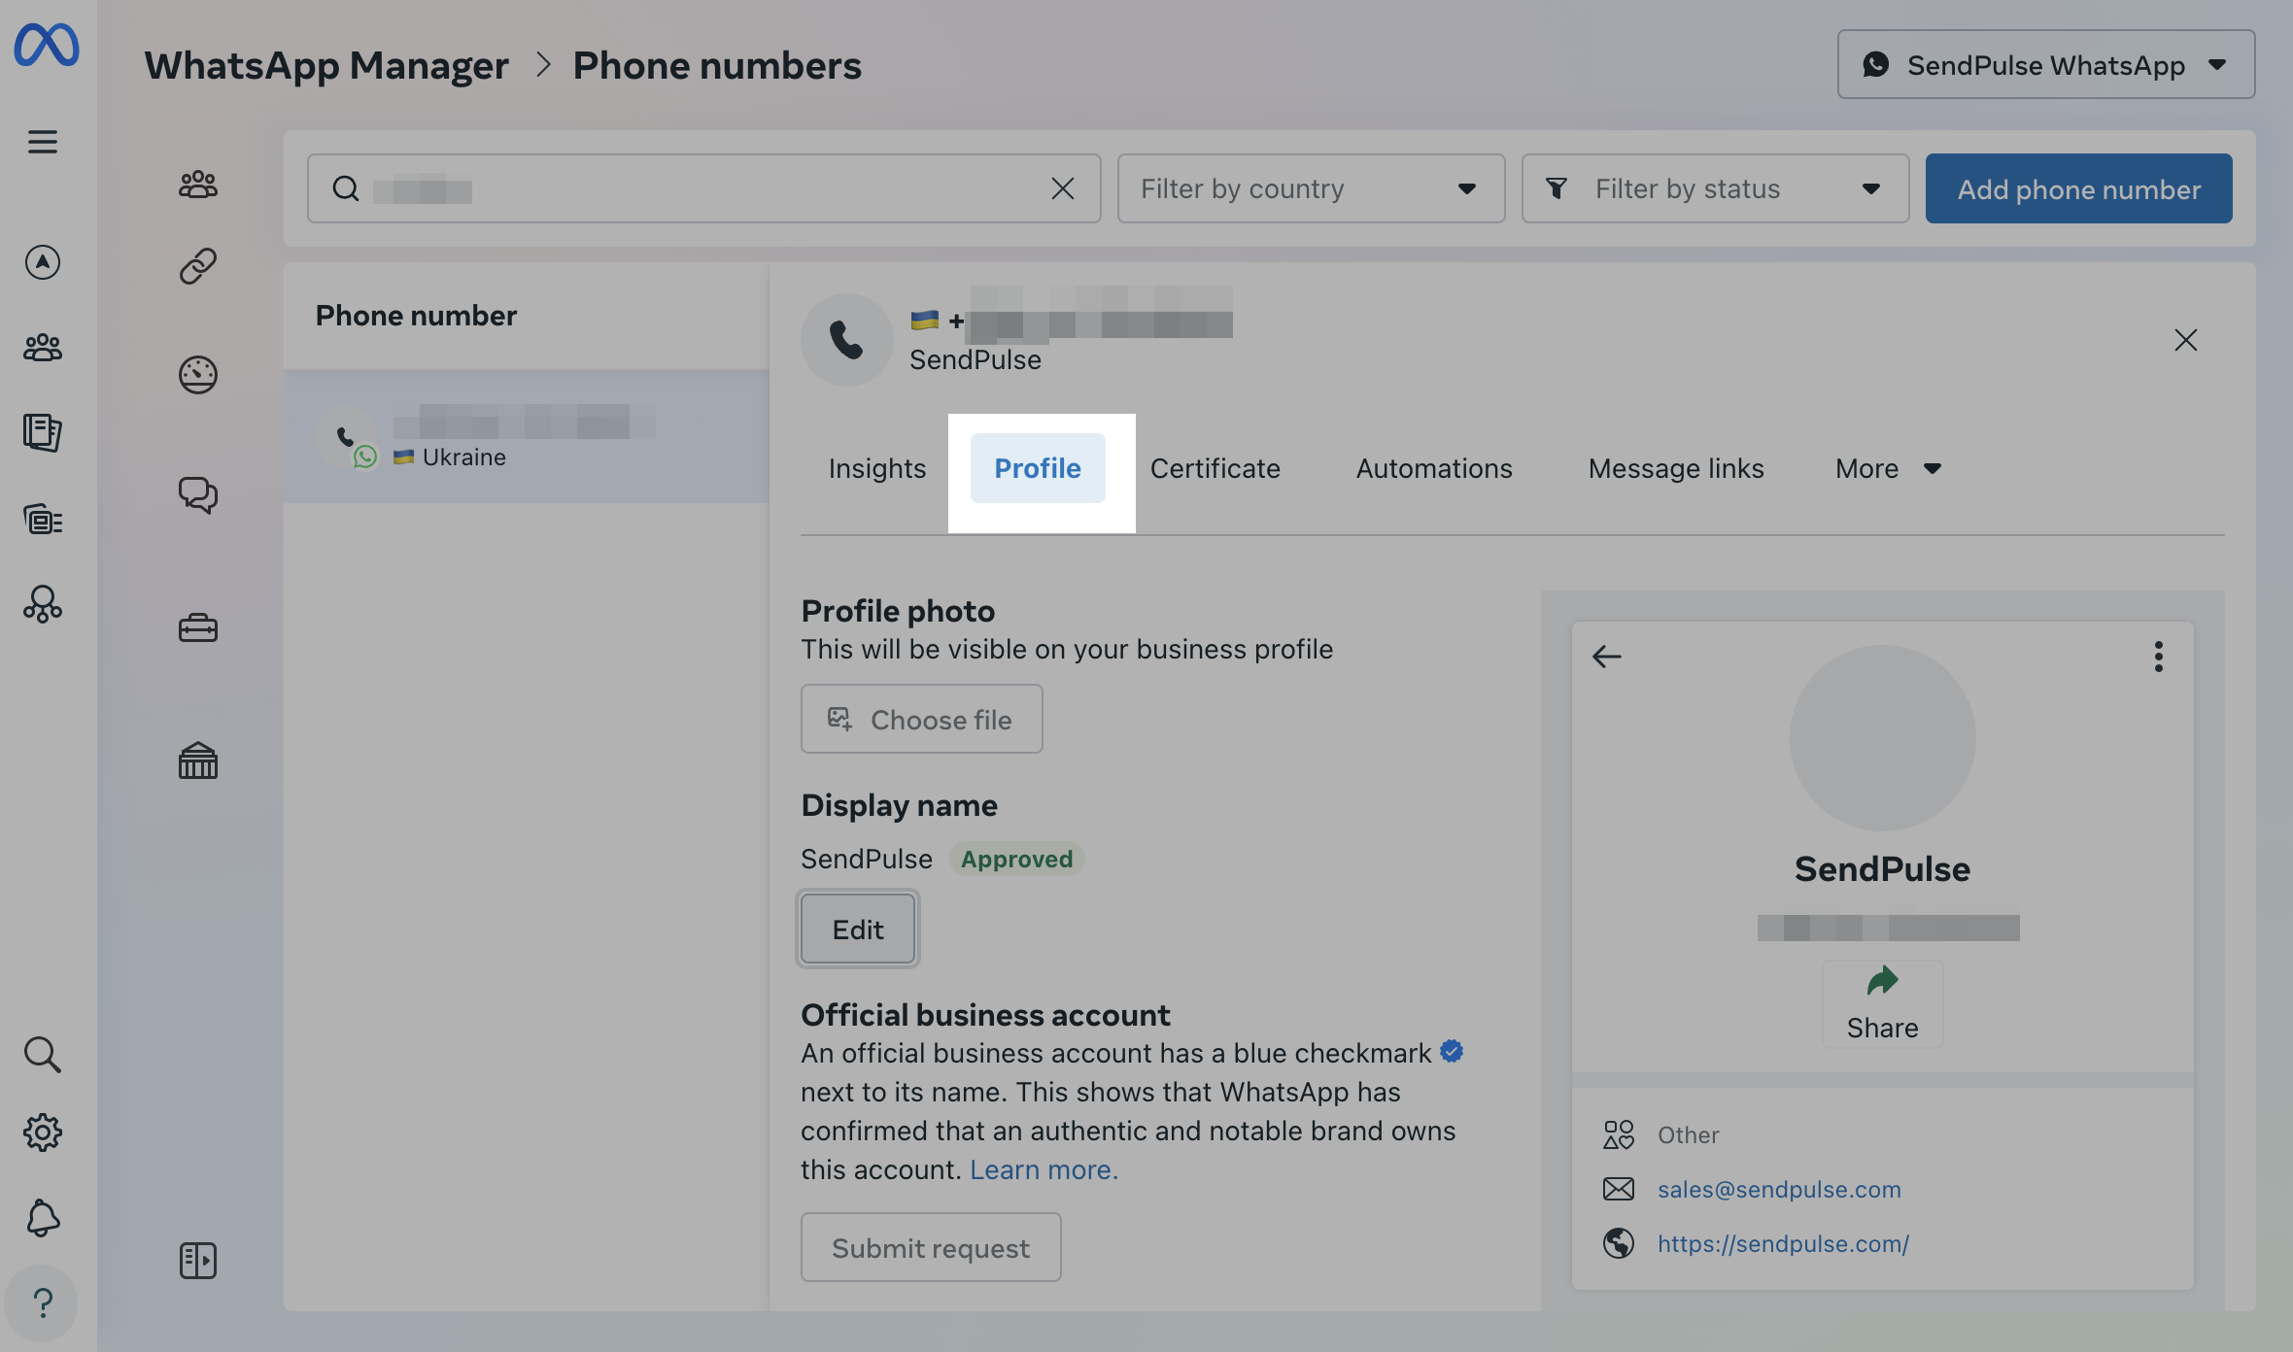Switch to the Certificate tab
The height and width of the screenshot is (1352, 2293).
coord(1215,468)
